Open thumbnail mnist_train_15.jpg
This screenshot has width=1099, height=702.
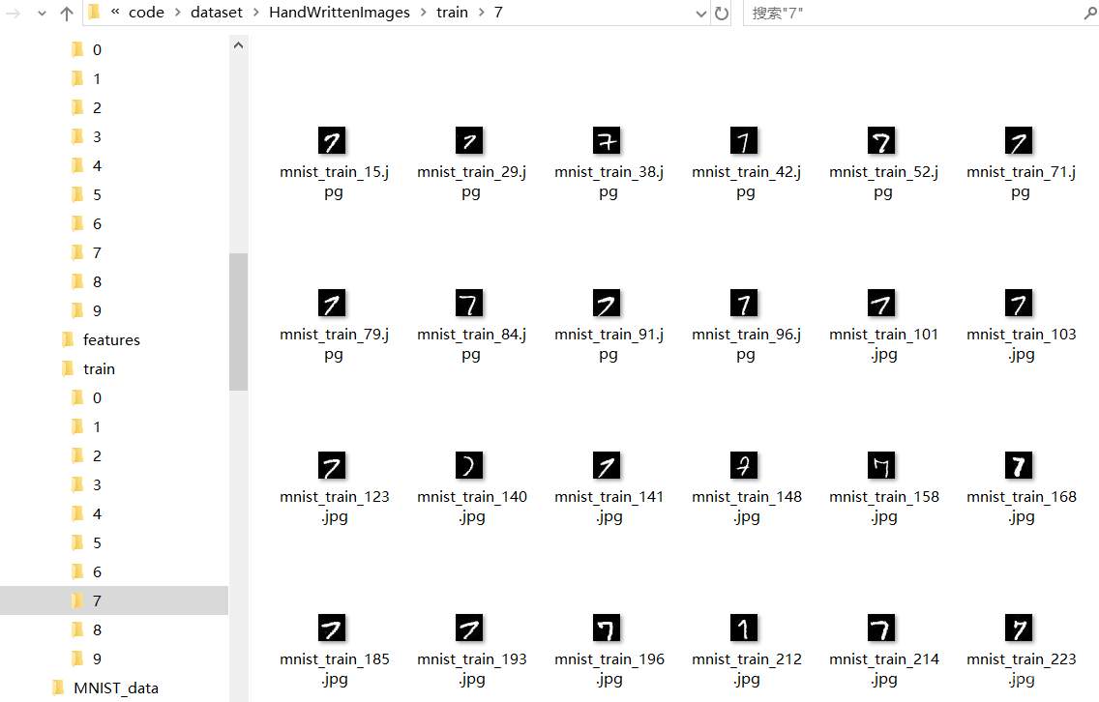332,141
